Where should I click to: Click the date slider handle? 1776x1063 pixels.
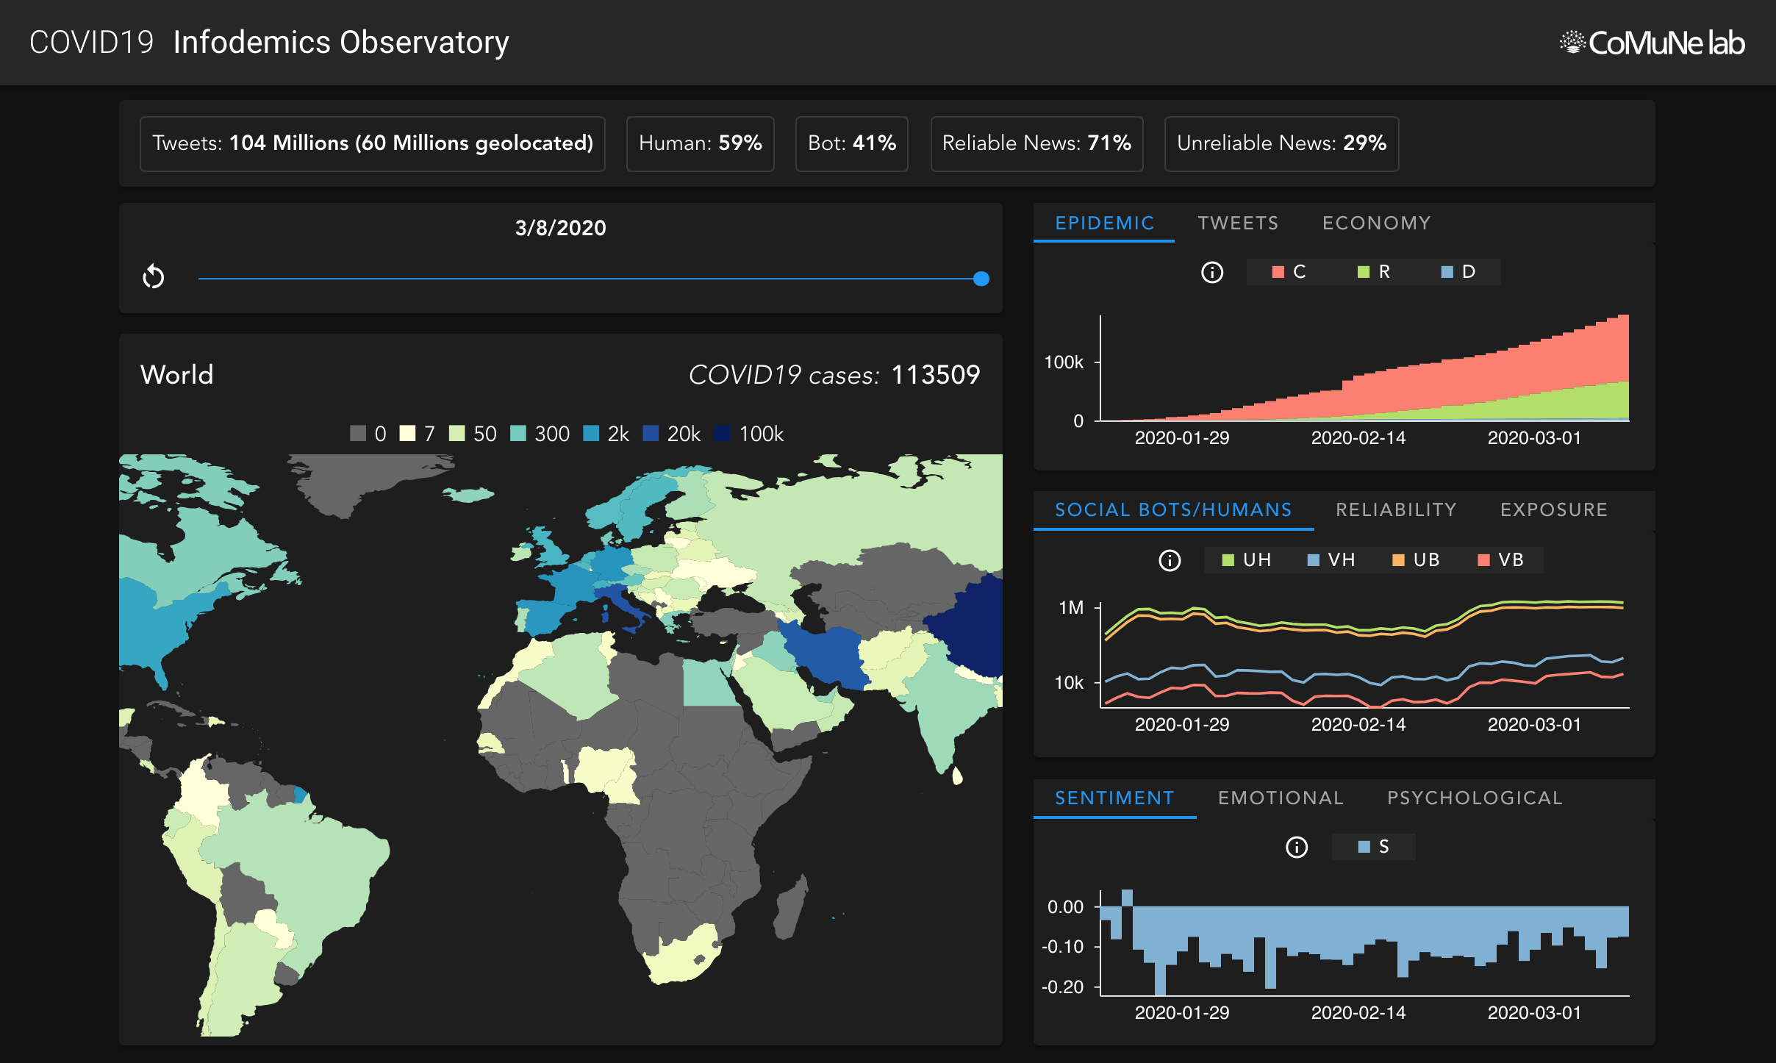[981, 279]
